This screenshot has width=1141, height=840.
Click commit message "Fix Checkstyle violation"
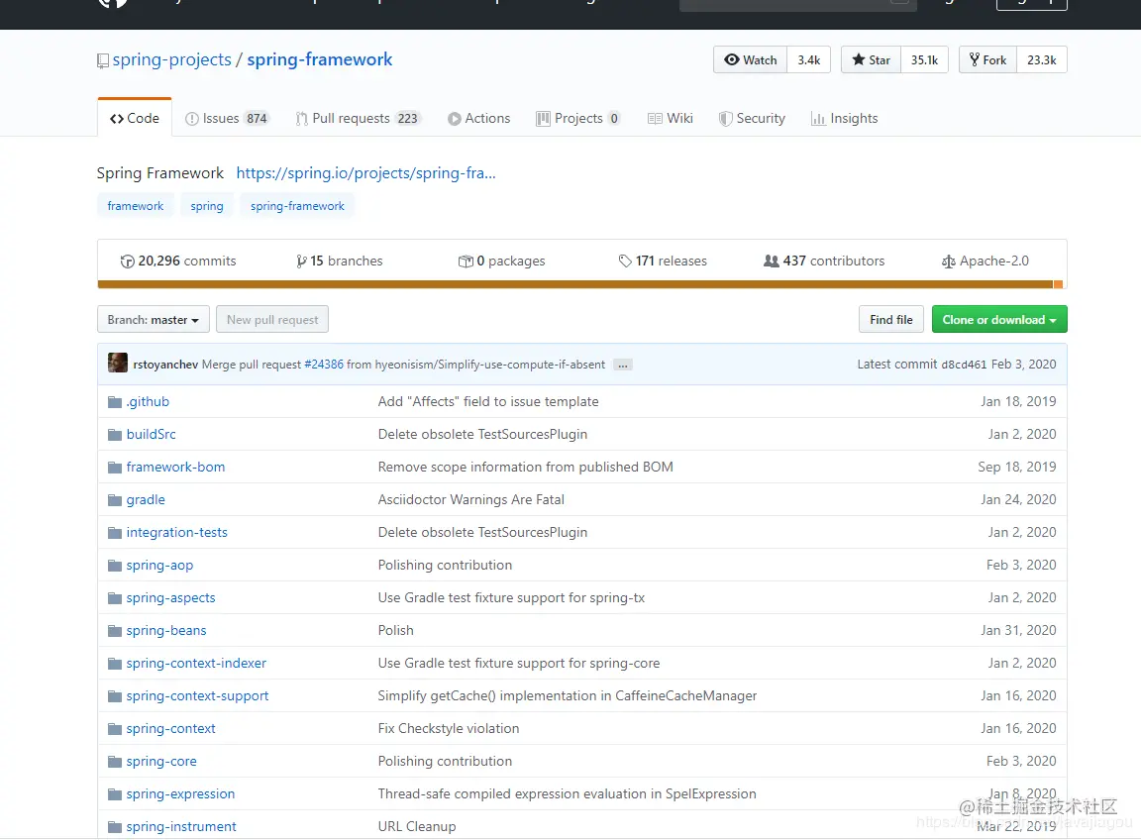[x=449, y=729]
